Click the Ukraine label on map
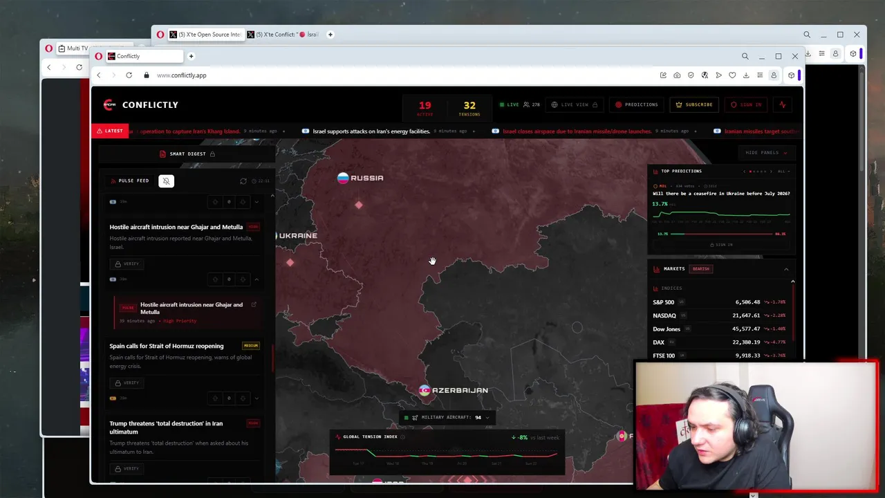 click(x=298, y=236)
